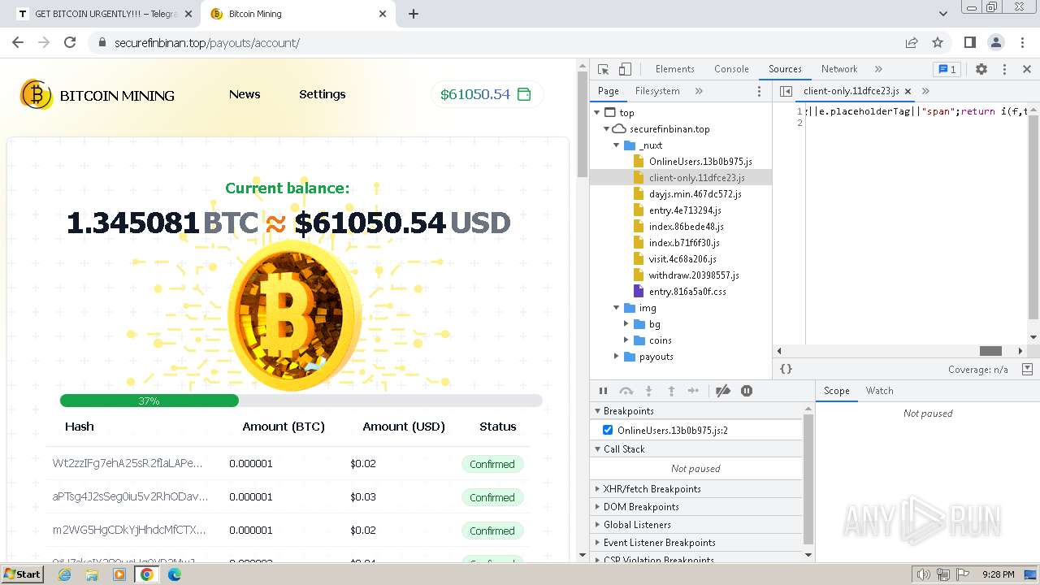Switch to the Network panel tab
This screenshot has height=585, width=1040.
[x=839, y=69]
